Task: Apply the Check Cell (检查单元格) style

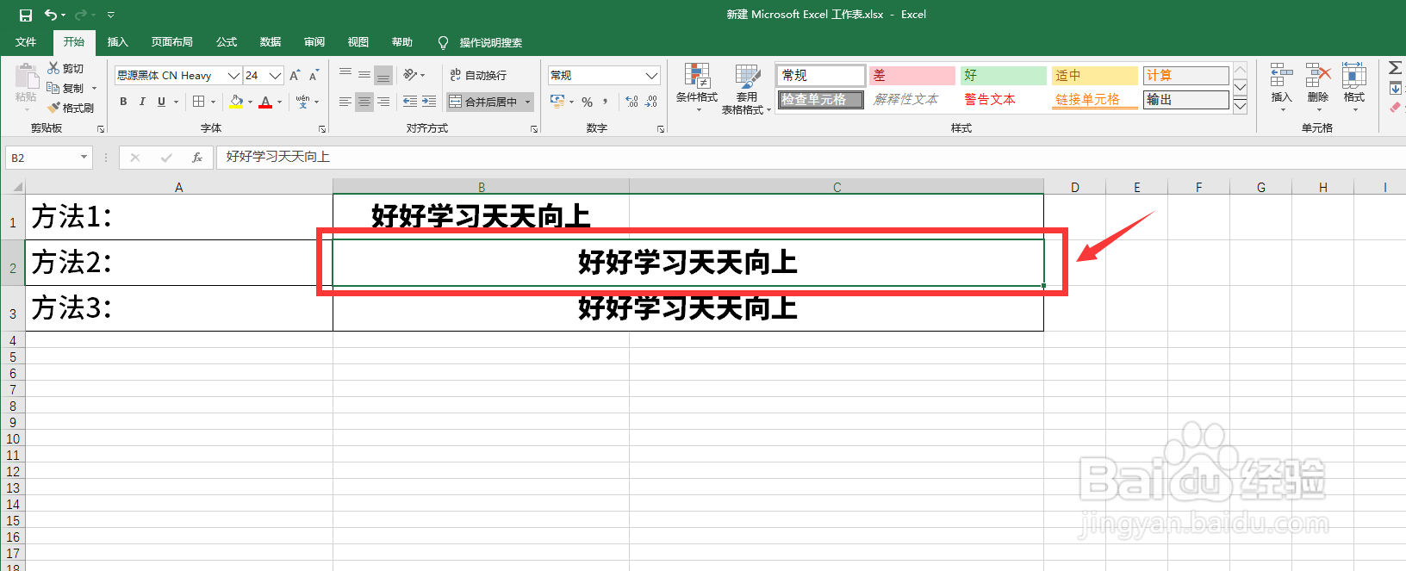Action: (x=821, y=100)
